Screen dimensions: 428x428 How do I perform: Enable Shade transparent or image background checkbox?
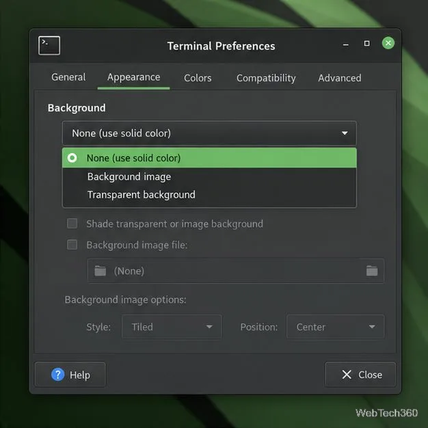pos(72,224)
